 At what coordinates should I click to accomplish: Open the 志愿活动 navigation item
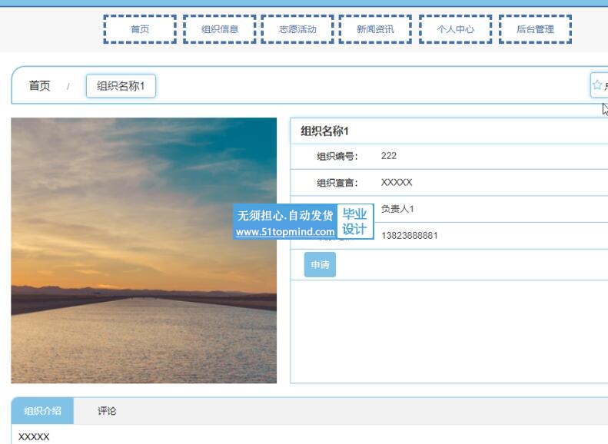coord(297,29)
